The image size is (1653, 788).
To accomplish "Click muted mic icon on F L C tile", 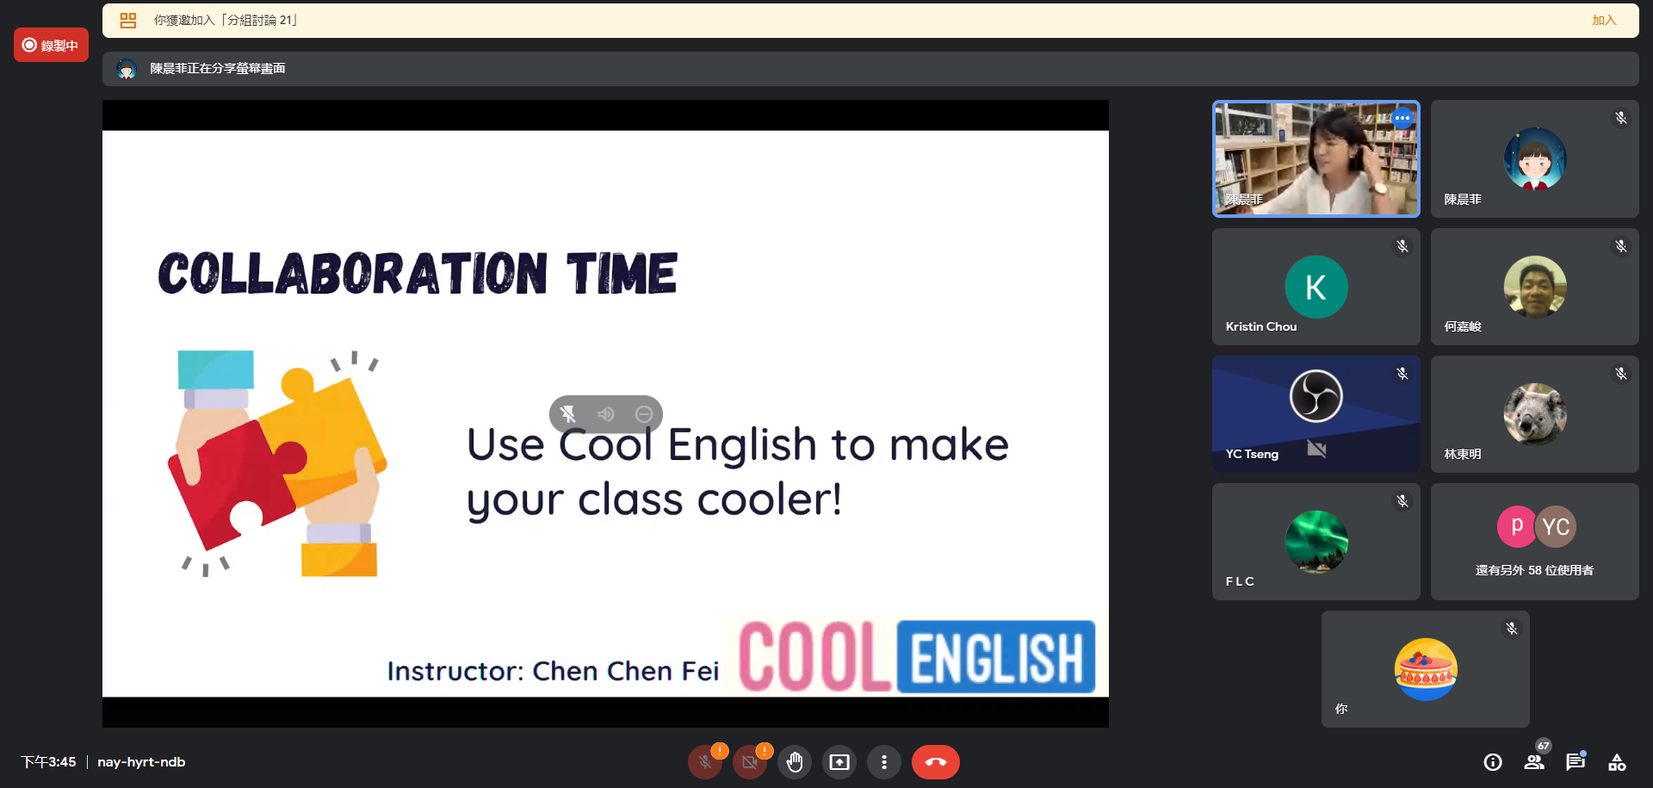I will tap(1402, 501).
